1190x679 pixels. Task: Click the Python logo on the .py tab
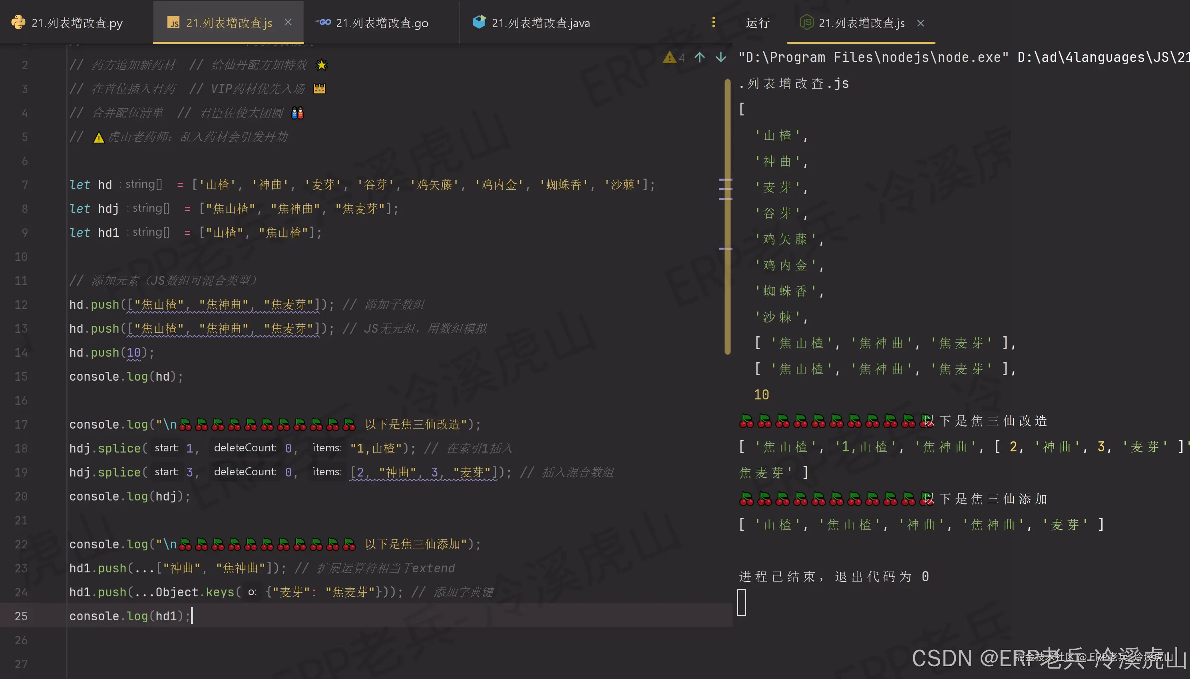17,22
